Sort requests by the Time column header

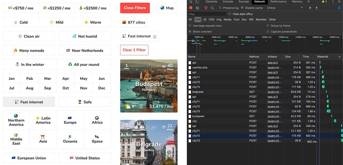309,56
